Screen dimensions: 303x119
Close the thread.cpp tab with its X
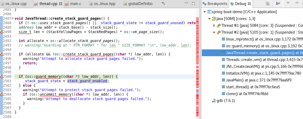click(x=61, y=4)
